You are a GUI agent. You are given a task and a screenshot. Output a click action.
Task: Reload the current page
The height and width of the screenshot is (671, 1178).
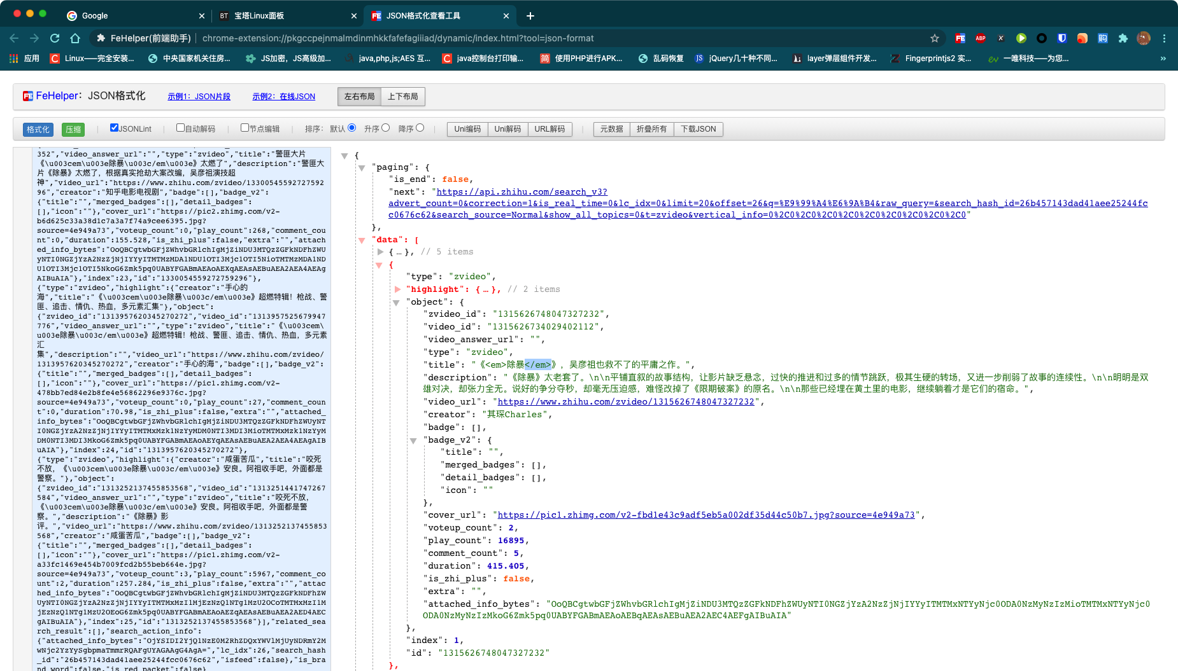[x=55, y=38]
